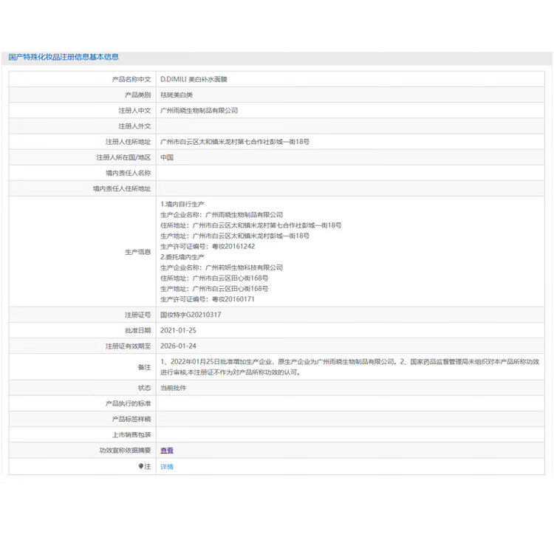
Task: Click the label 产品执行的标准
Action: (x=129, y=403)
